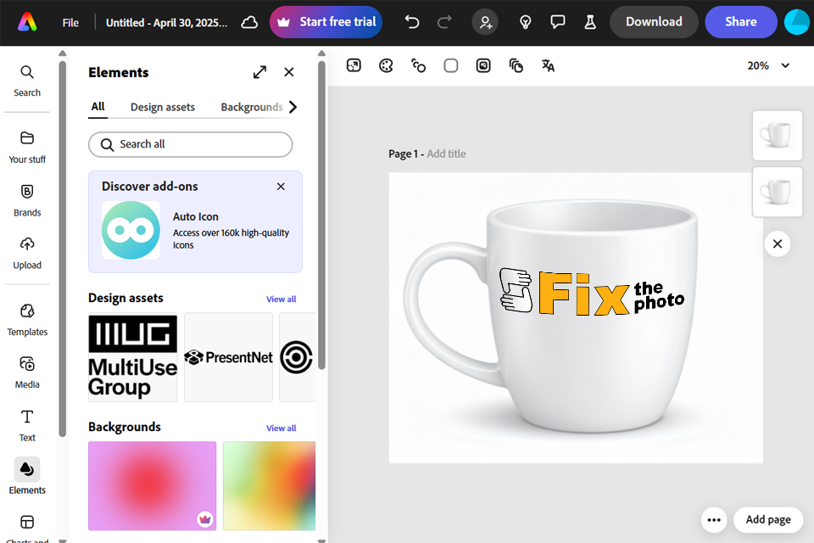The width and height of the screenshot is (814, 543).
Task: Select the All tab
Action: pyautogui.click(x=98, y=107)
